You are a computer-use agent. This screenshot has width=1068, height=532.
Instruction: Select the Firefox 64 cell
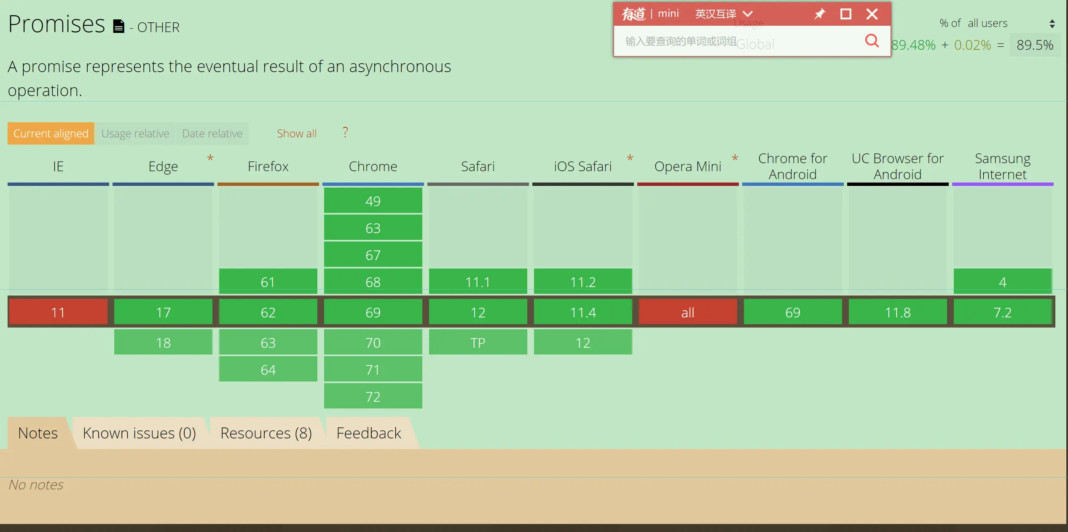(268, 369)
